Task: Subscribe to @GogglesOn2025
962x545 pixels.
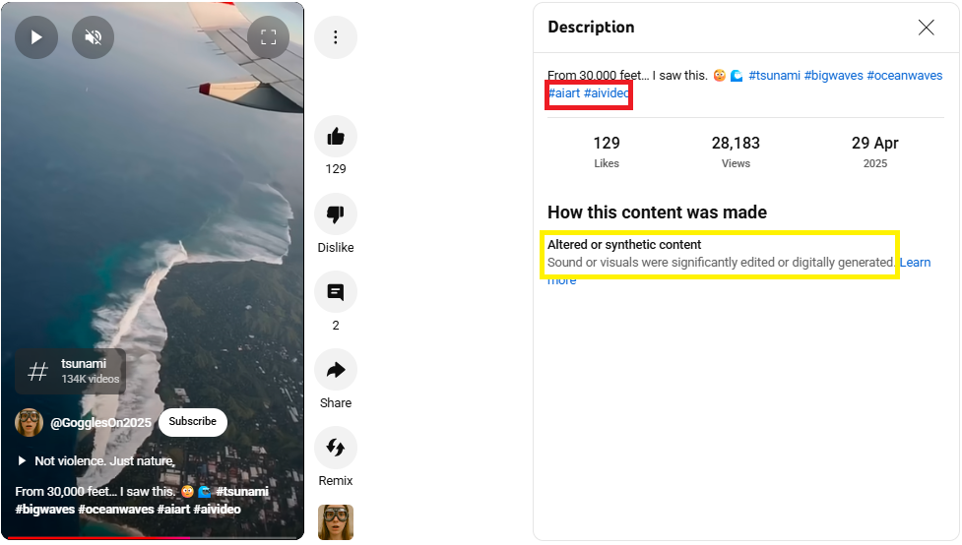Action: point(193,422)
